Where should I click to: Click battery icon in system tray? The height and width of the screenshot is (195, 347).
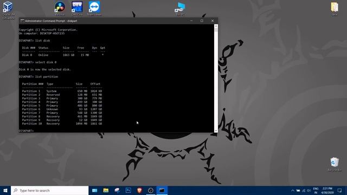click(298, 190)
